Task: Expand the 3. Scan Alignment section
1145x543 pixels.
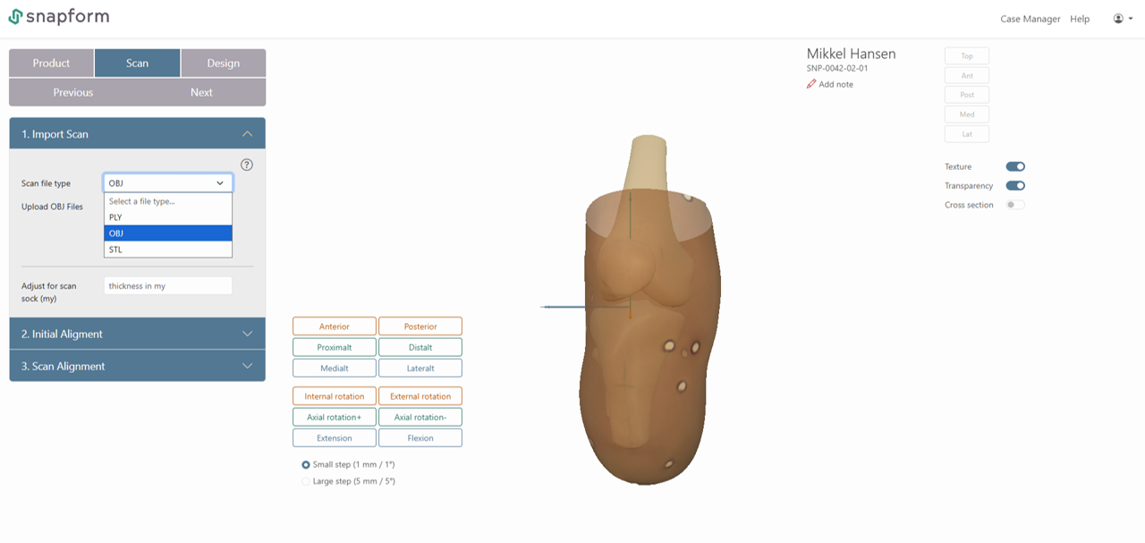Action: pos(137,366)
